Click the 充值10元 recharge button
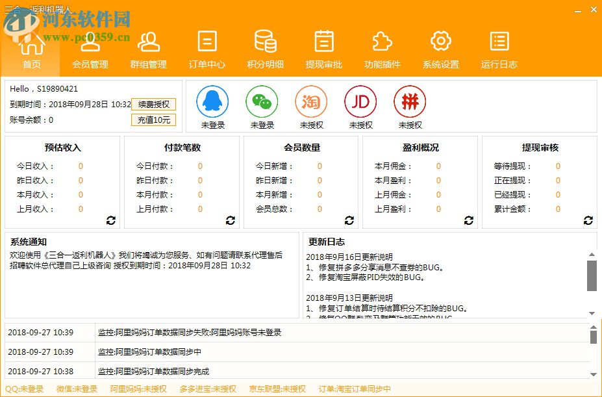 (153, 120)
